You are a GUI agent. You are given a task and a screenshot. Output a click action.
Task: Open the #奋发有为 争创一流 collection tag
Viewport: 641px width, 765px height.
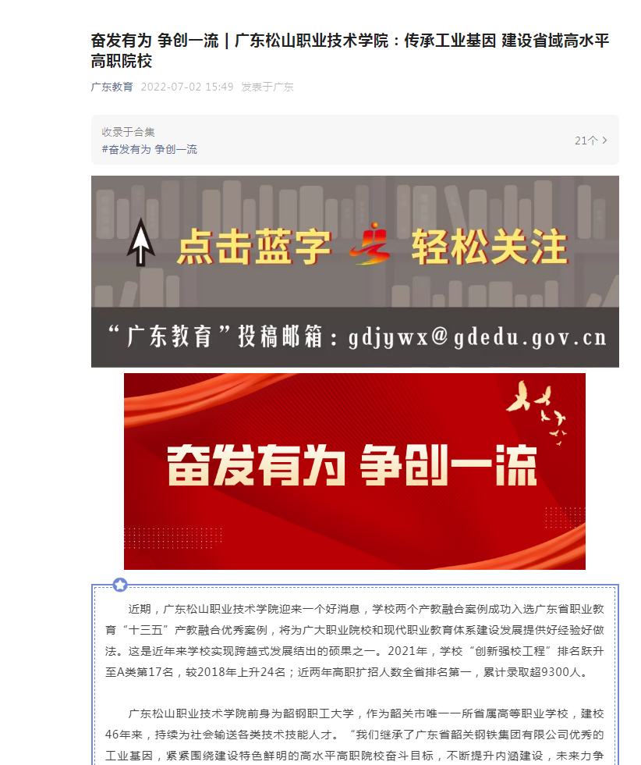150,149
